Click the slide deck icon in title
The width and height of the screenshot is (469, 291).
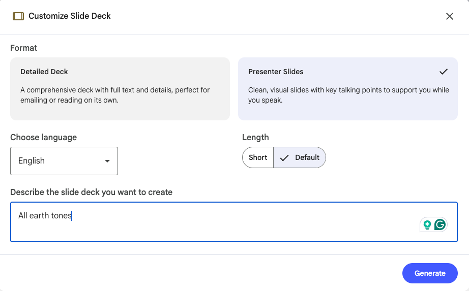click(x=18, y=16)
